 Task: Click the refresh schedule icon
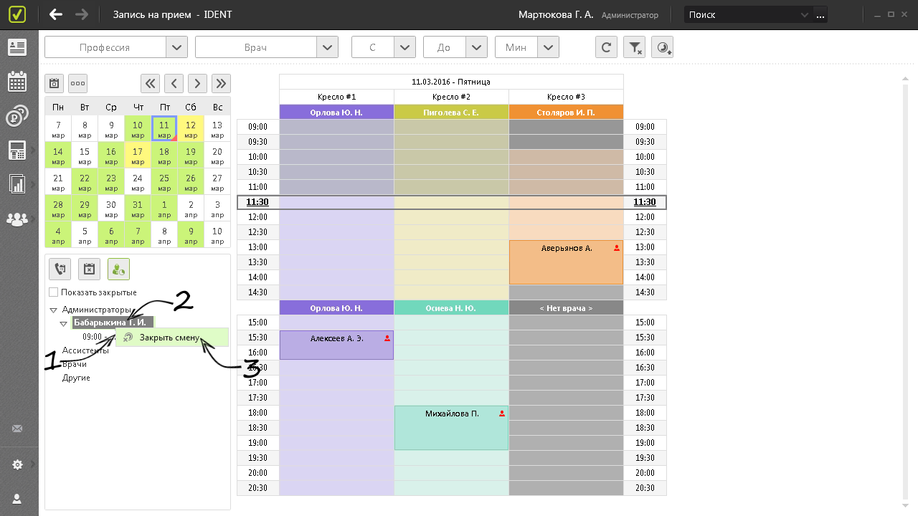coord(606,48)
